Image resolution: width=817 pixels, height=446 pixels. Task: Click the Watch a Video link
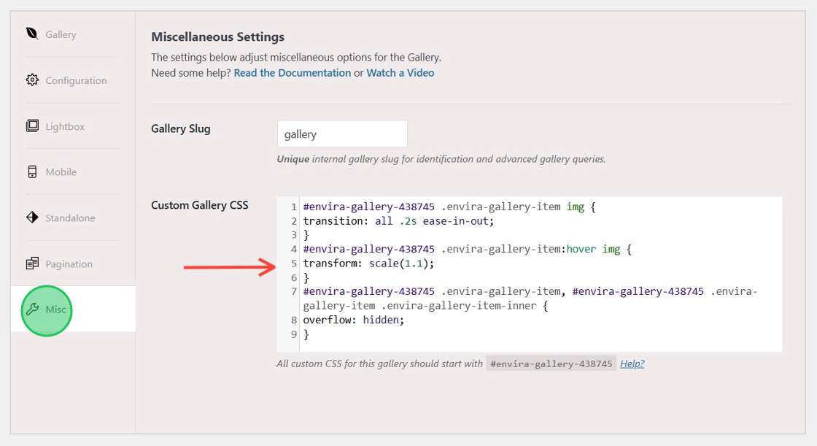(400, 72)
